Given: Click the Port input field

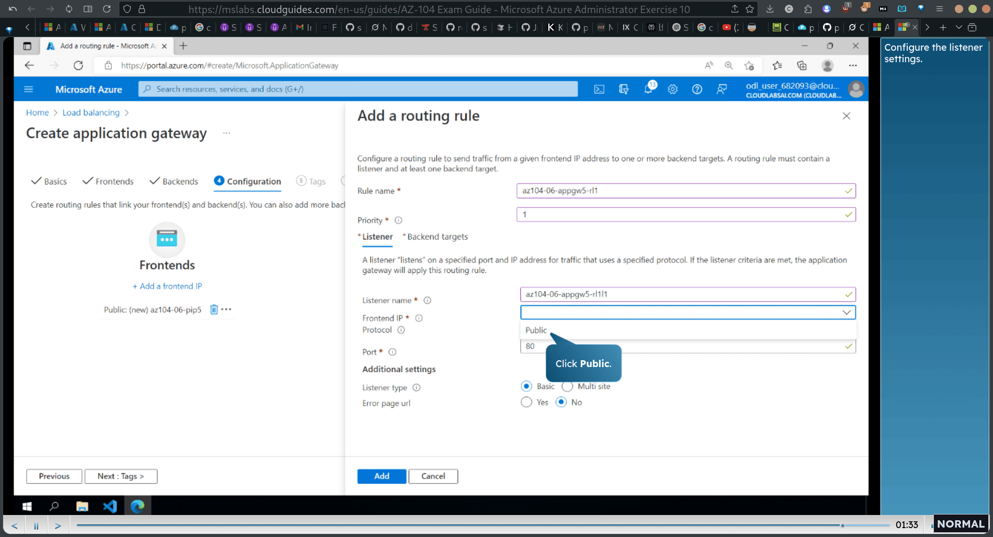Looking at the screenshot, I should coord(688,346).
